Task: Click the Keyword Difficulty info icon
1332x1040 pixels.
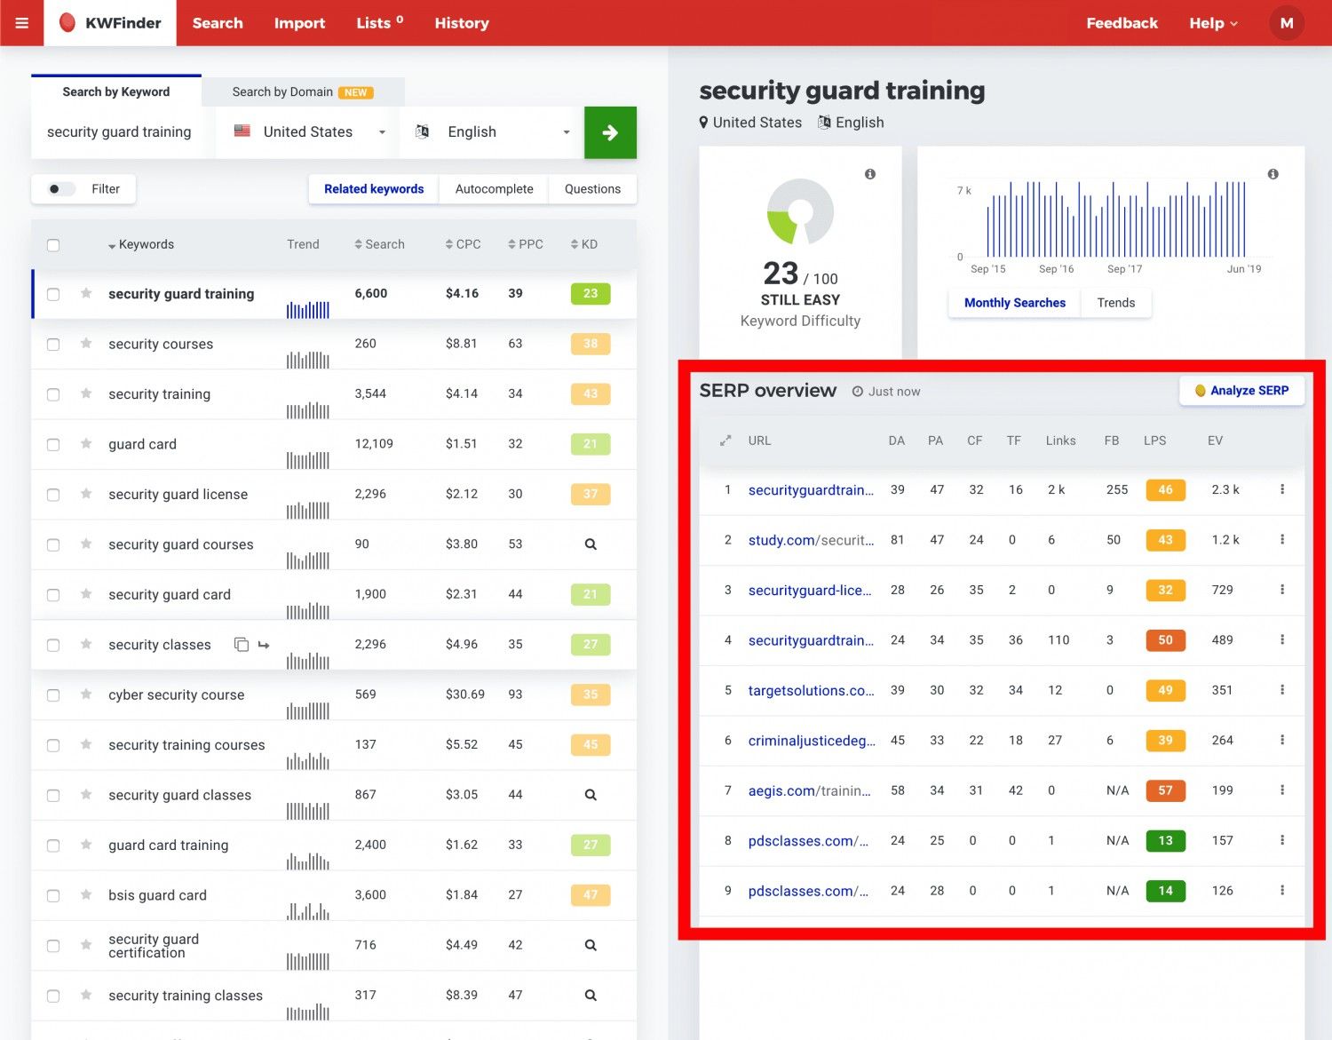Action: pyautogui.click(x=870, y=174)
